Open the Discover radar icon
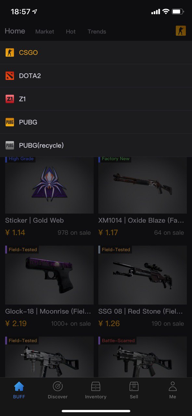Viewport: 192px width, 416px height. point(58,386)
